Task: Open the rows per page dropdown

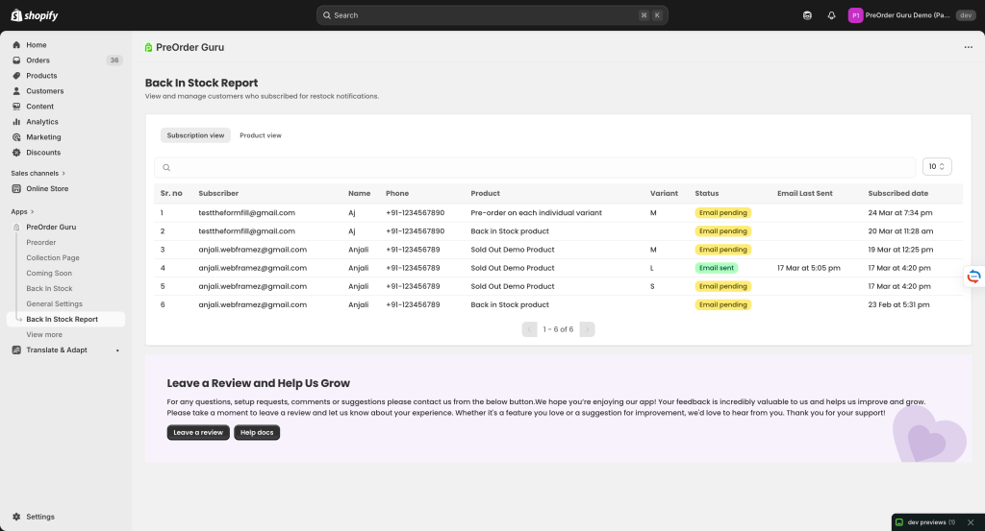Action: (936, 167)
